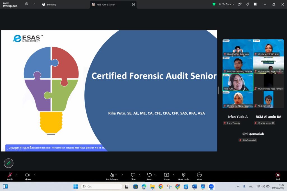The image size is (287, 191).
Task: Turn on the camera with the Video button
Action: [x=28, y=176]
